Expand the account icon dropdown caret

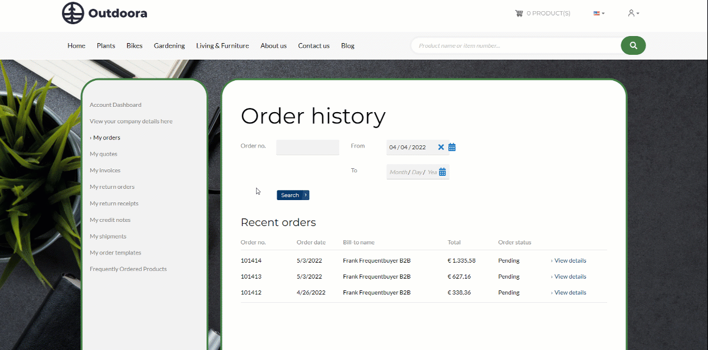tap(637, 13)
